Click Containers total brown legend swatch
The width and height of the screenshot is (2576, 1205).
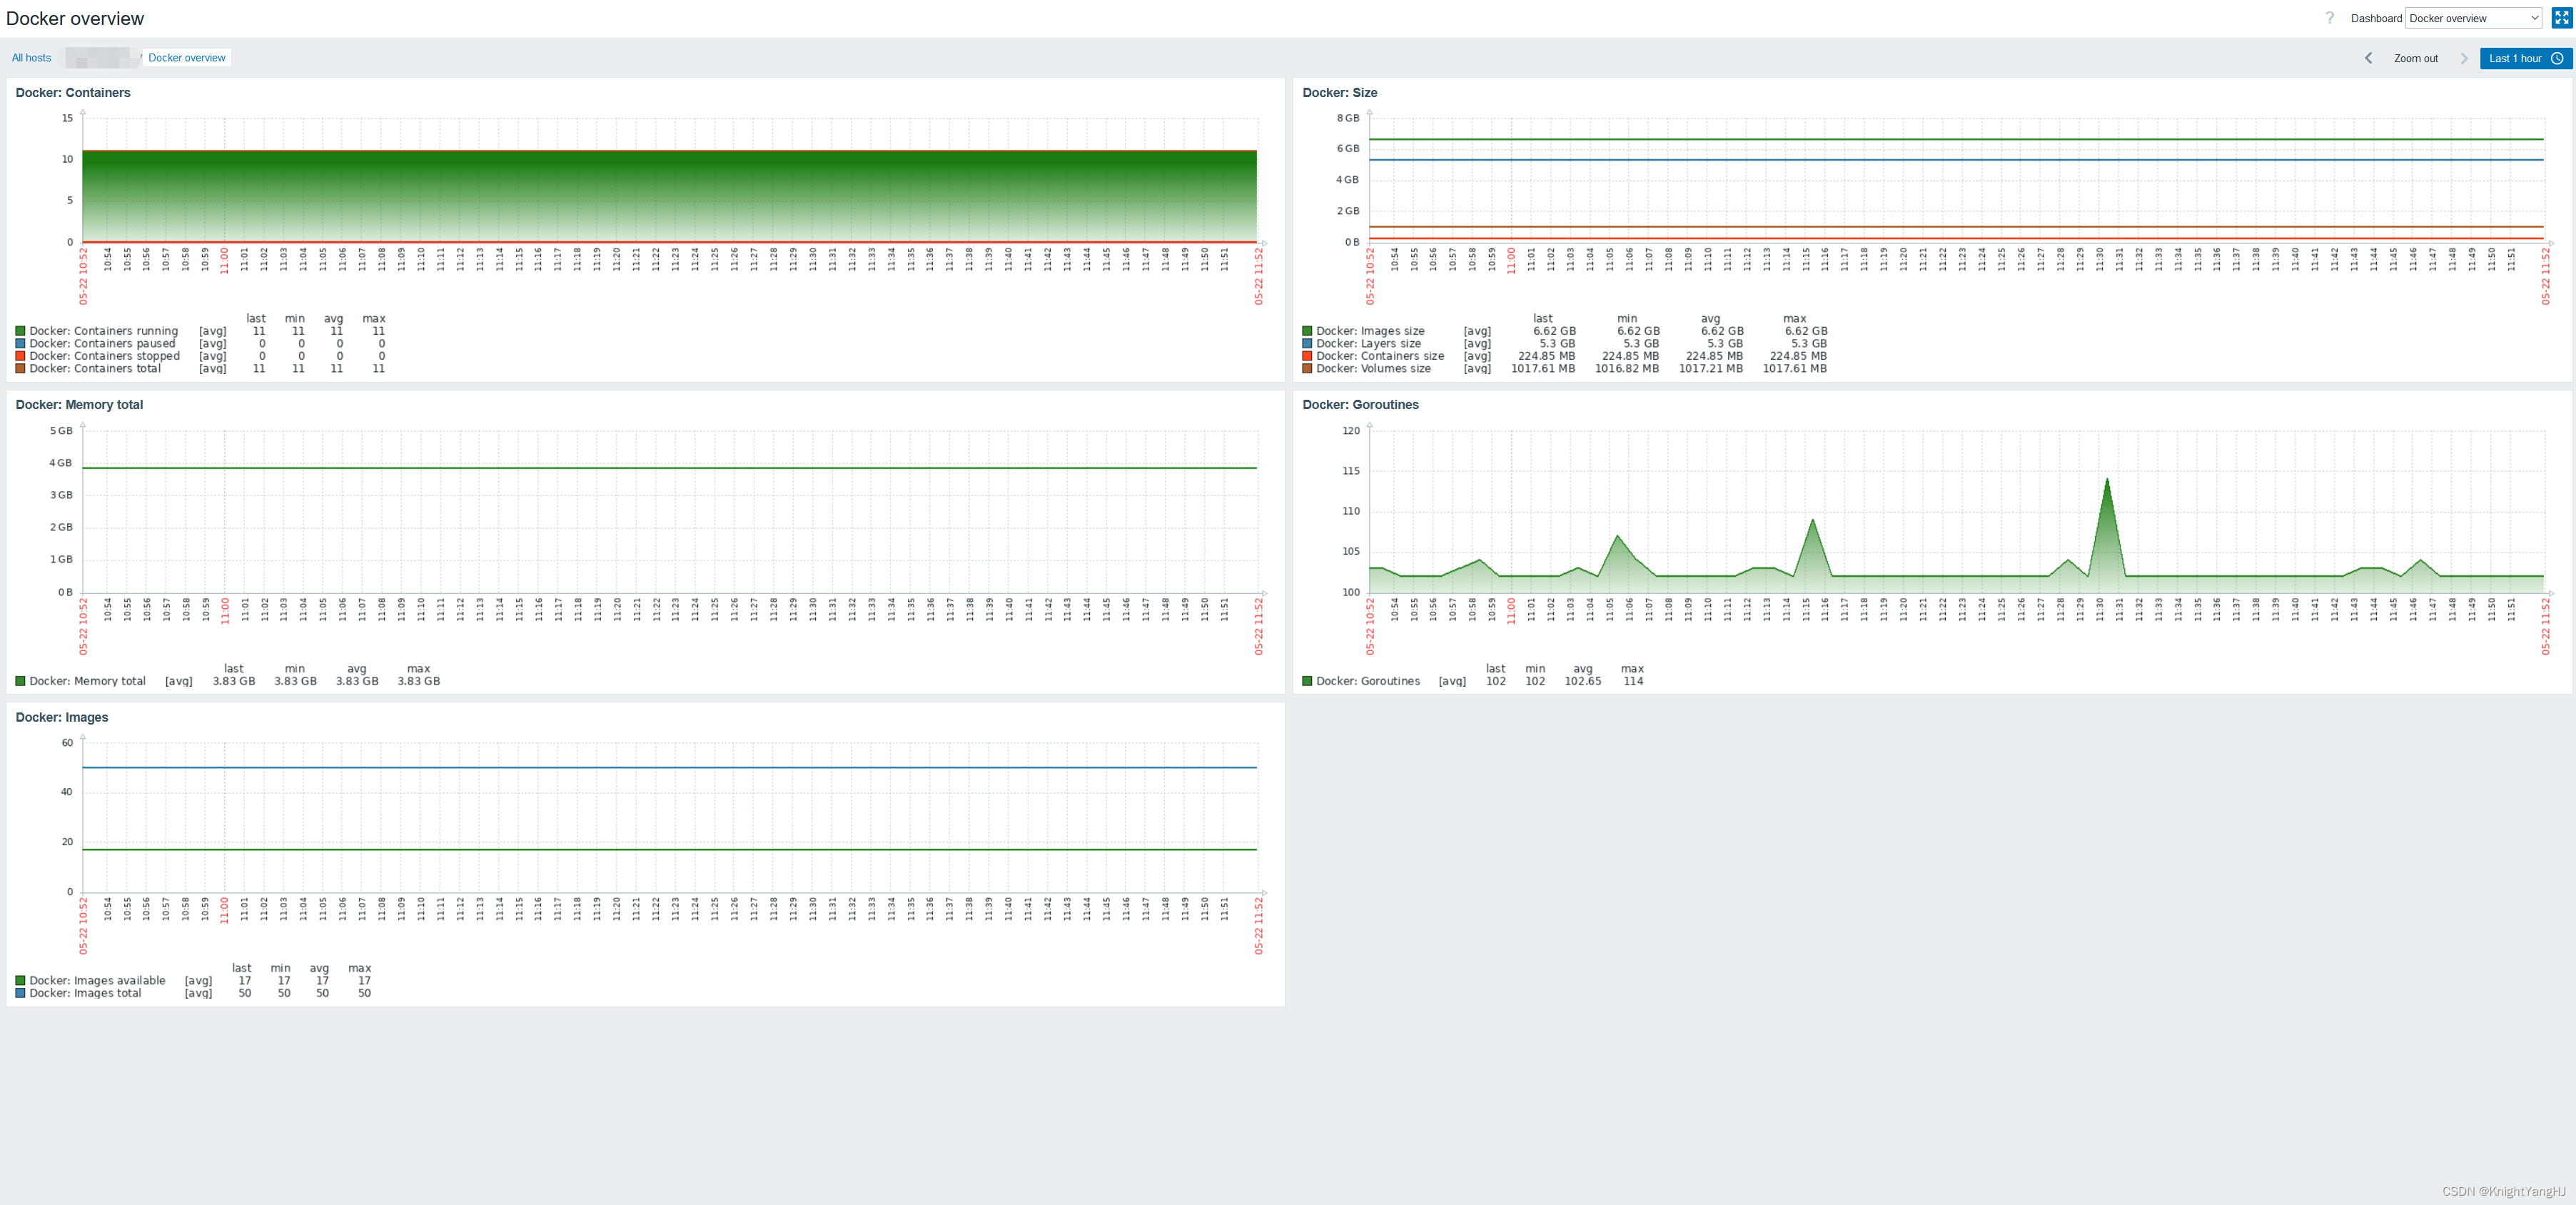pyautogui.click(x=20, y=368)
